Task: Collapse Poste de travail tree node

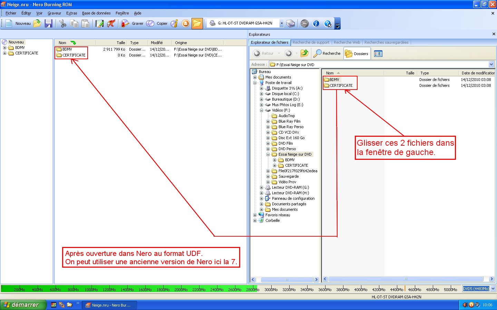Action: click(x=255, y=83)
